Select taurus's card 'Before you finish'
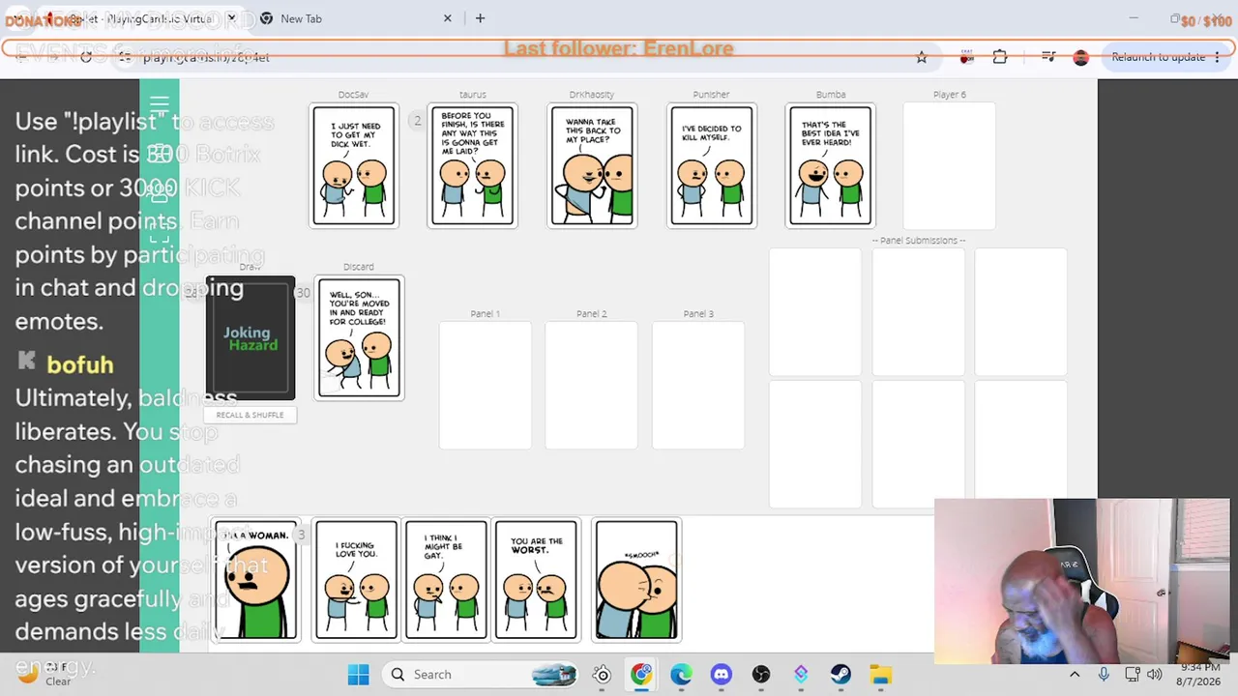The image size is (1238, 696). click(x=473, y=165)
